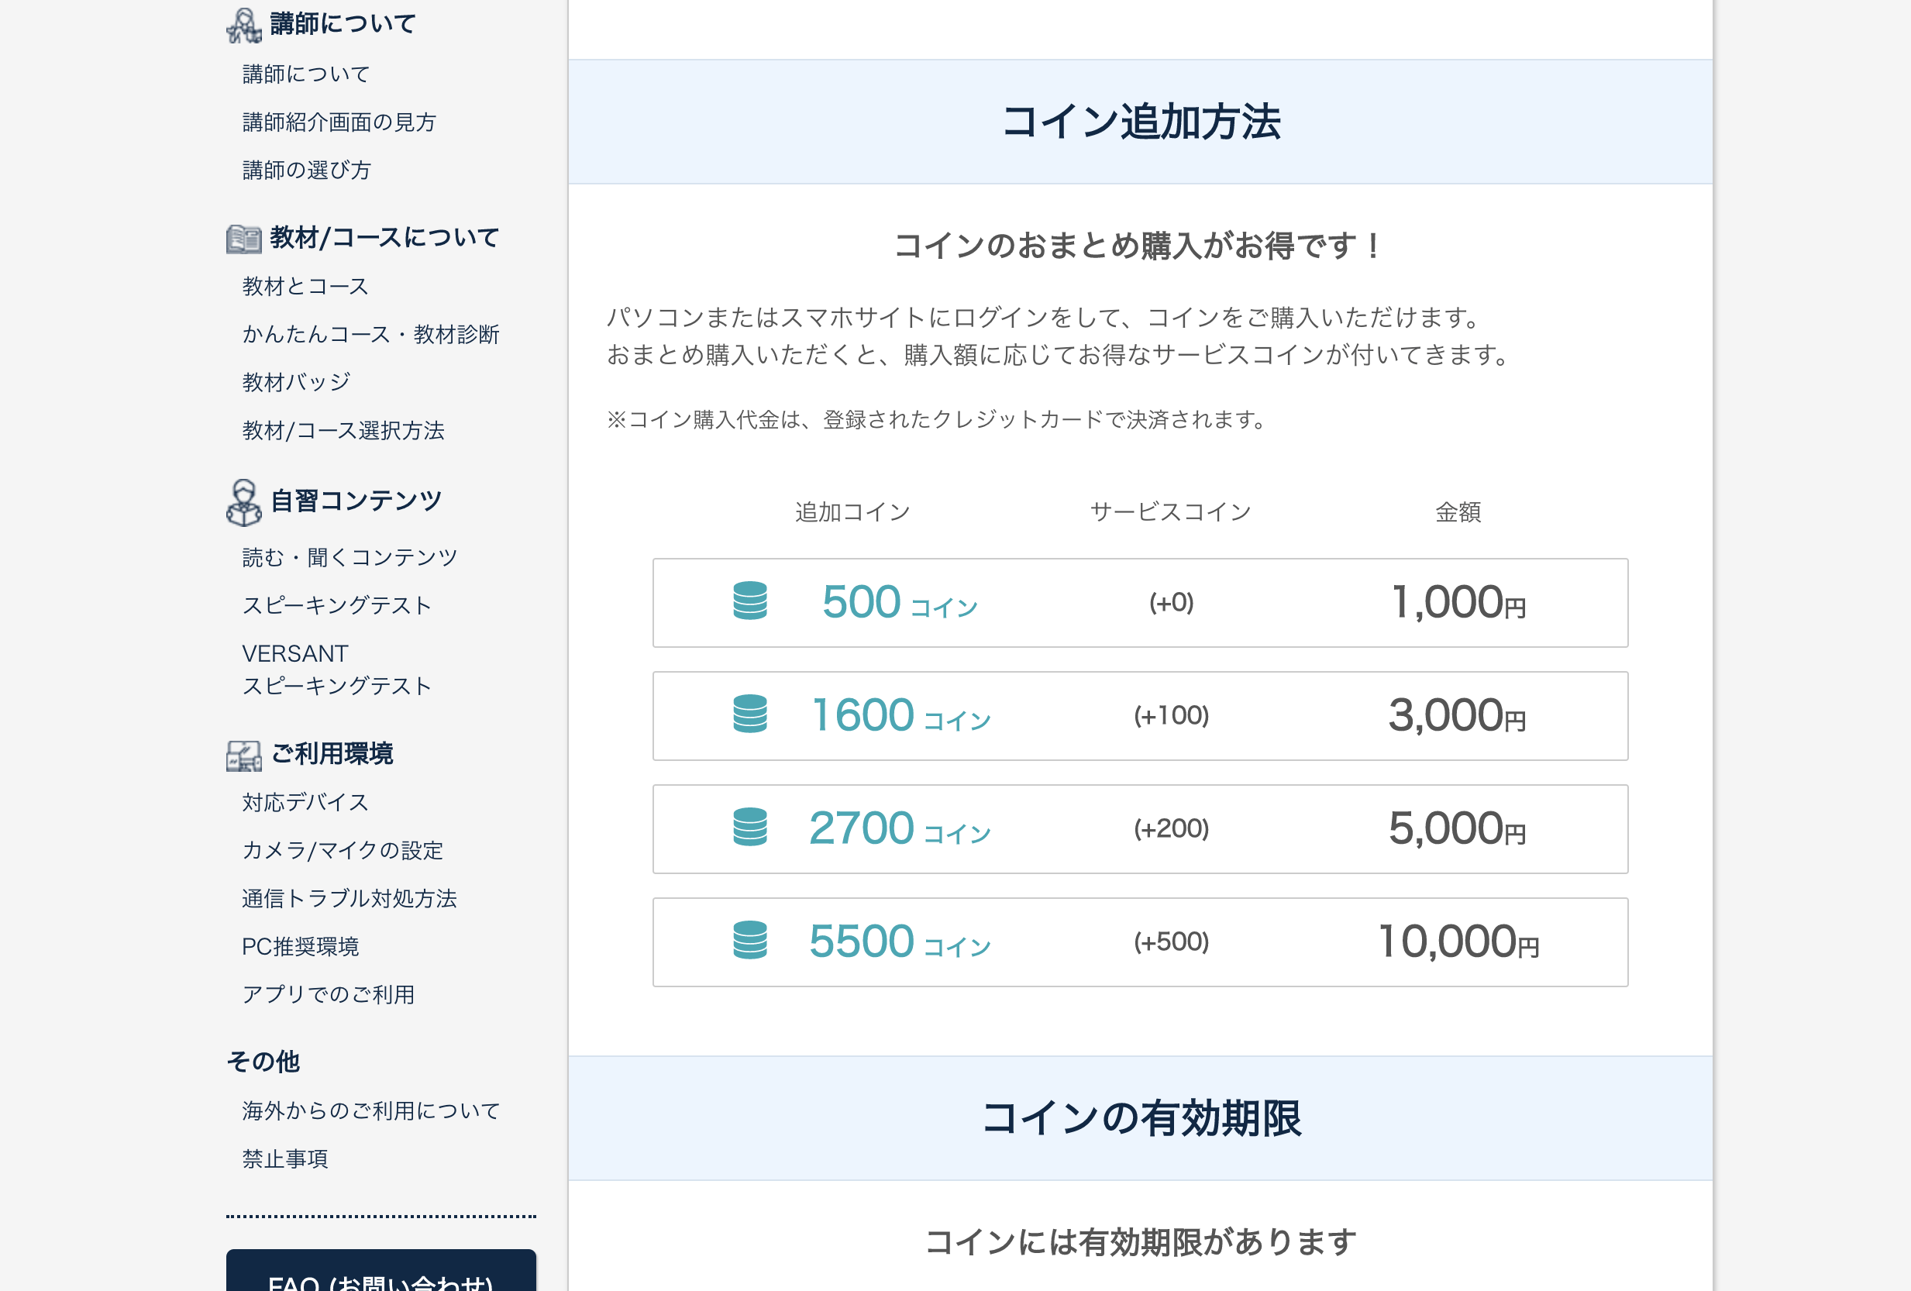Click the FAQ (お問い合わせ) button
Viewport: 1911px width, 1291px height.
380,1270
